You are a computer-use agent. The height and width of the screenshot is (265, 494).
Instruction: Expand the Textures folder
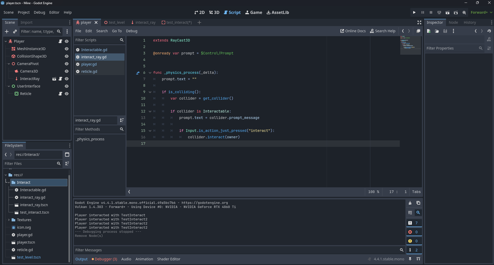(x=9, y=220)
